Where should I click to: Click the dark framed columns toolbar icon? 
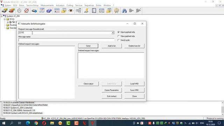[x=101, y=11]
